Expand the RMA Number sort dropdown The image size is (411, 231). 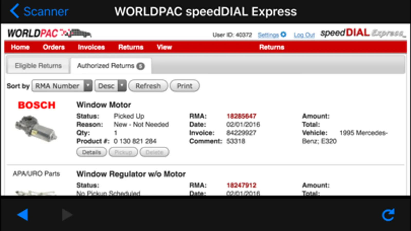tap(62, 86)
